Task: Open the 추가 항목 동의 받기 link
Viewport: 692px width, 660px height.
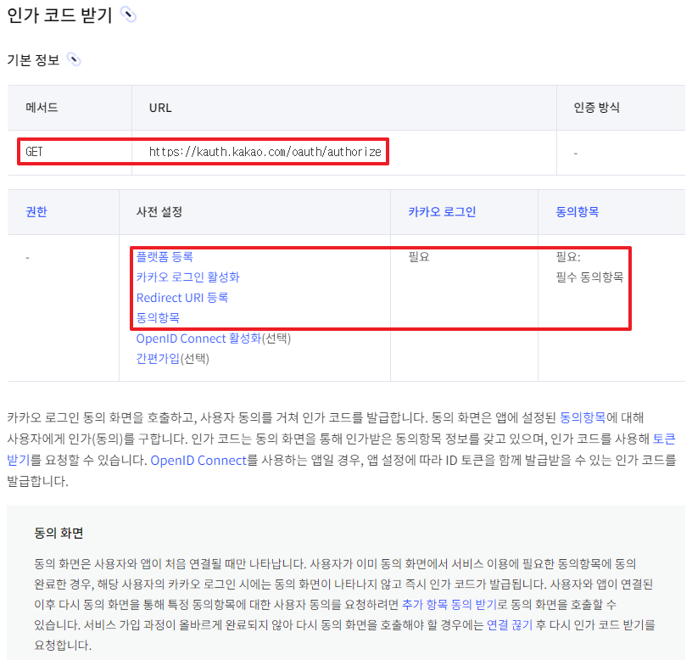Action: click(449, 604)
